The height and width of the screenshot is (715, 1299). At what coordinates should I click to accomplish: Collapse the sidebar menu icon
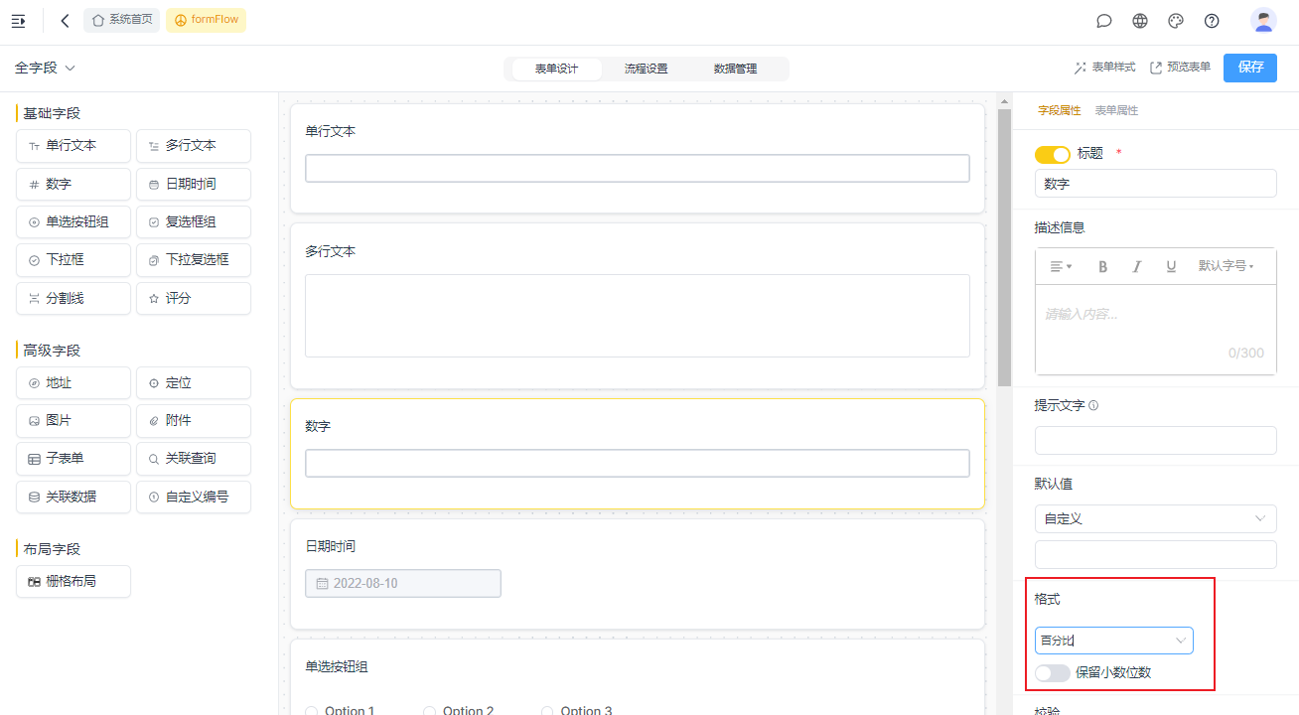18,20
